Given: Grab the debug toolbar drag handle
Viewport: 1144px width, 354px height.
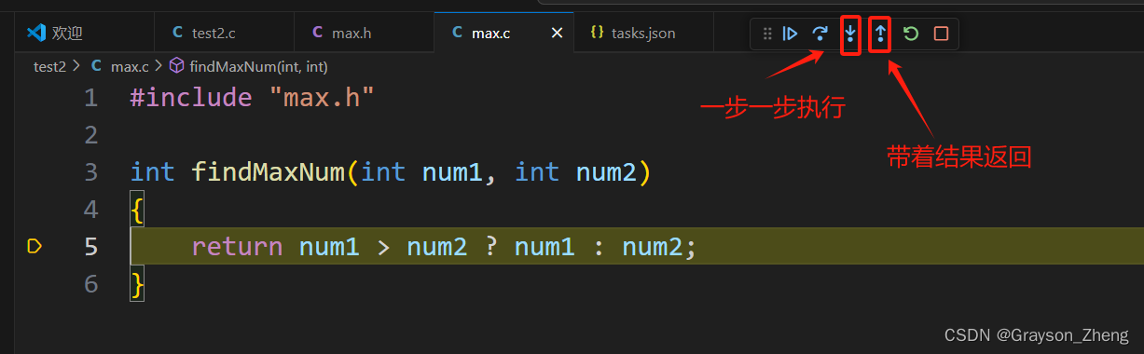Looking at the screenshot, I should (767, 34).
